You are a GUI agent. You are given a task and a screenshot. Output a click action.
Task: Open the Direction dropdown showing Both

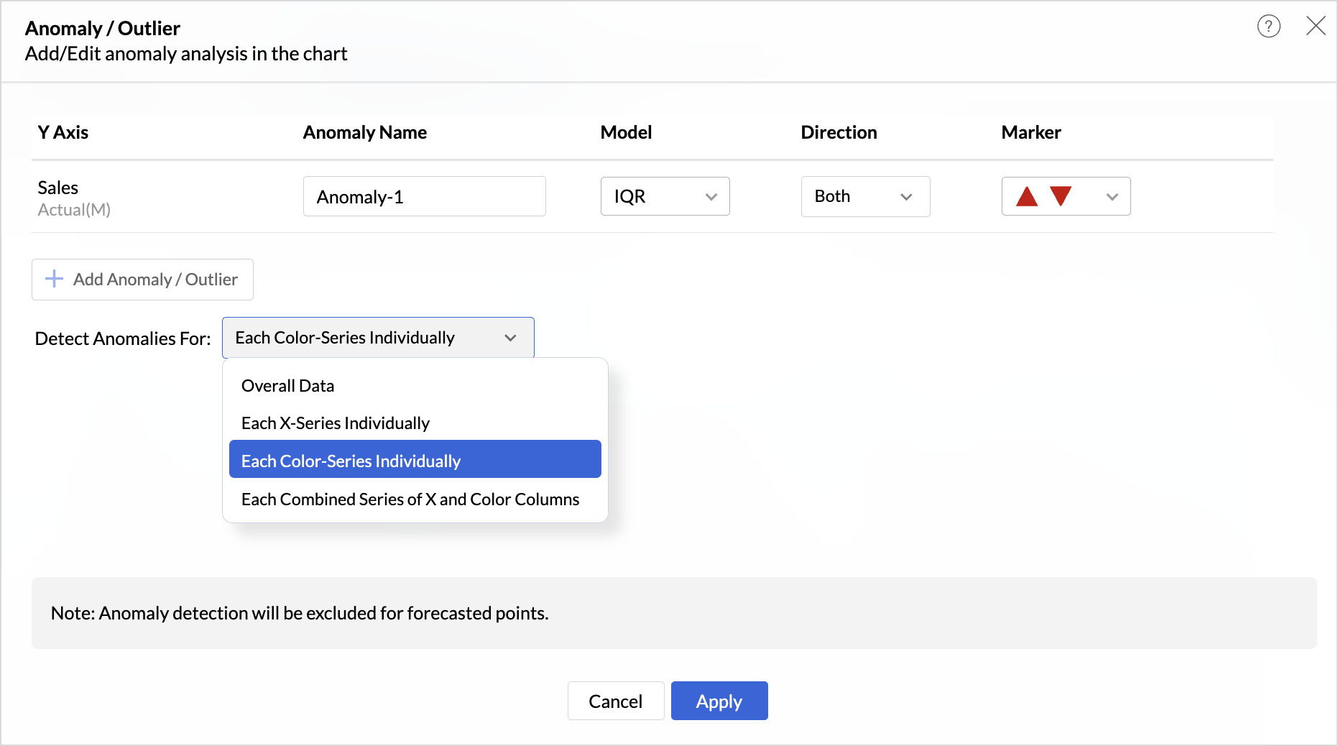pyautogui.click(x=865, y=196)
